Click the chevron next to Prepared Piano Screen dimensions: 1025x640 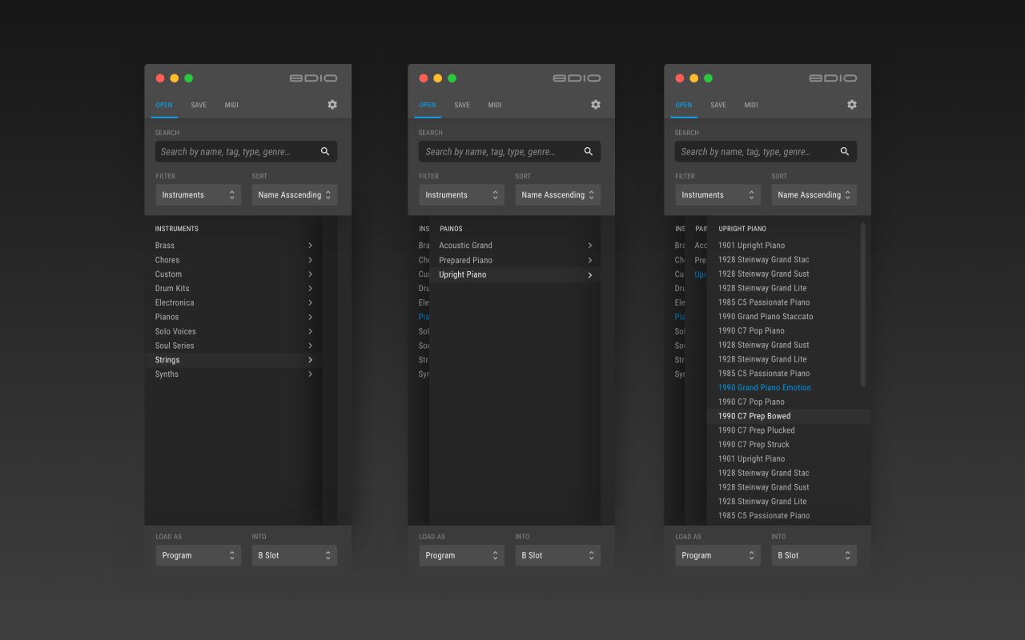(x=589, y=261)
